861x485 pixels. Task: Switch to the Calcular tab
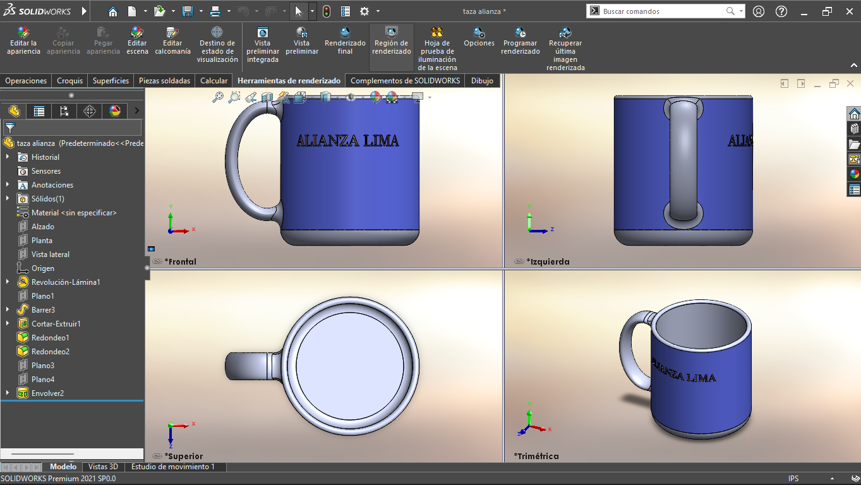(214, 81)
